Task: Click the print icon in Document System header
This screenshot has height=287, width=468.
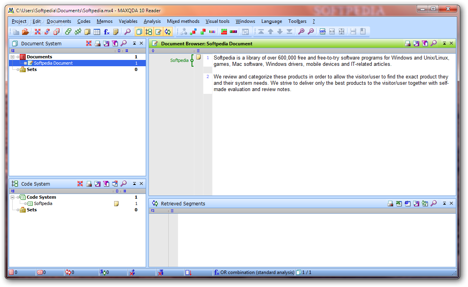Action: [x=98, y=43]
